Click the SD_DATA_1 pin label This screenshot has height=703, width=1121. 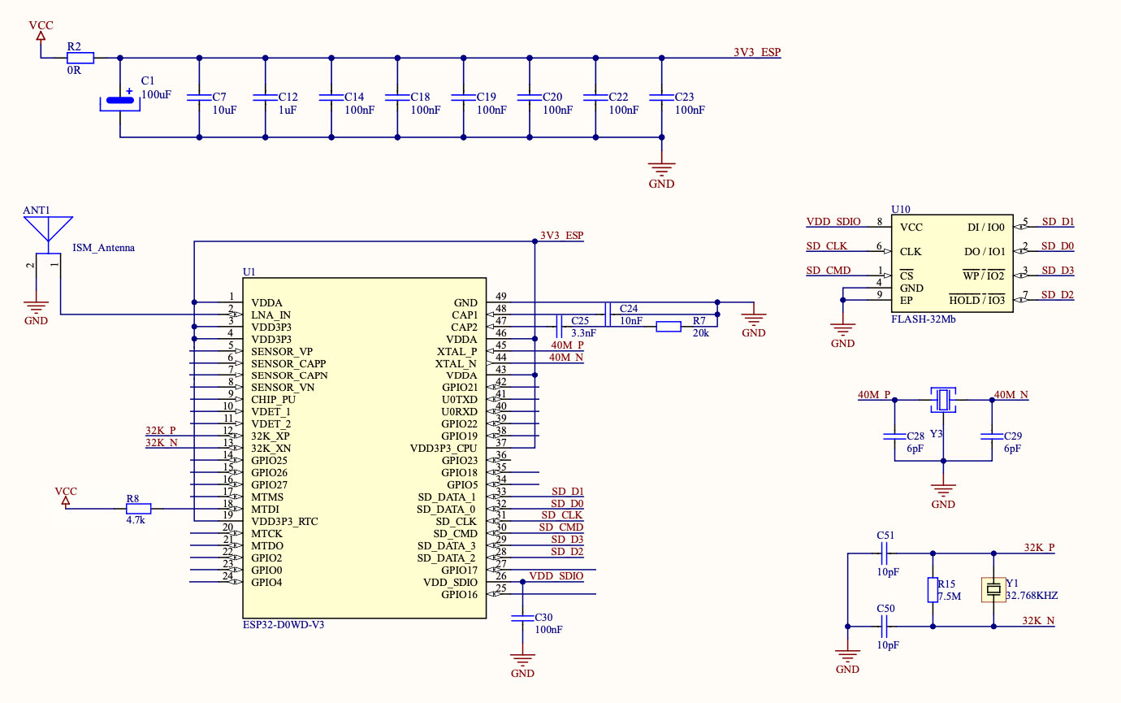446,497
